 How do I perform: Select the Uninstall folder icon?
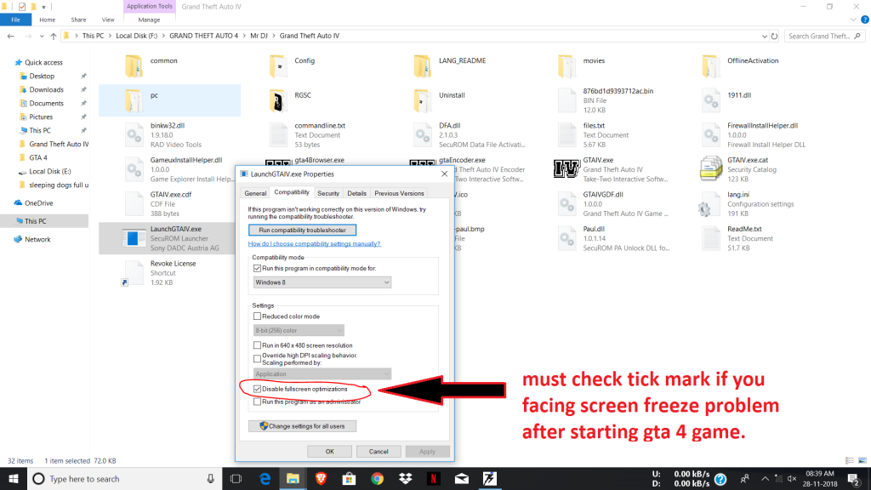(x=422, y=100)
